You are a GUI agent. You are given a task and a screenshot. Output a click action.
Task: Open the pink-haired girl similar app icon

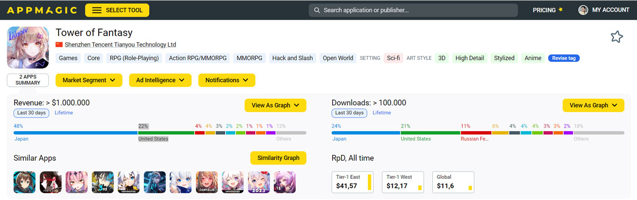click(76, 182)
